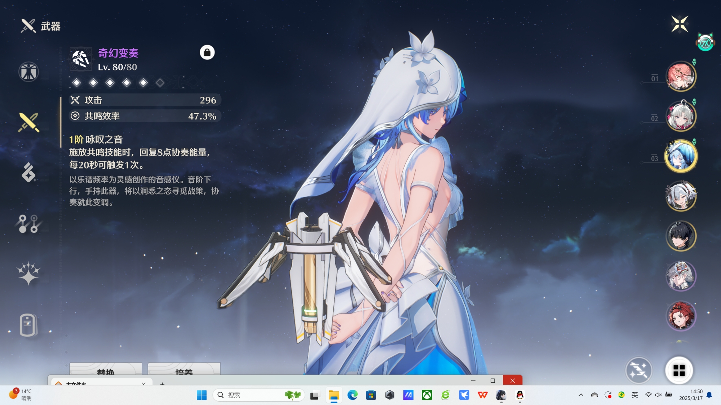This screenshot has width=721, height=405.
Task: Click the sparkle swap button at bottom right
Action: click(638, 370)
